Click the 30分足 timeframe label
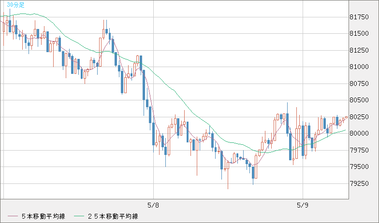The width and height of the screenshot is (379, 223). point(15,5)
